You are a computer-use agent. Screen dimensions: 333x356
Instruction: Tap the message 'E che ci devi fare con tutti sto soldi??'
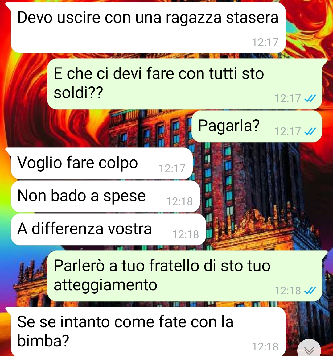pos(185,84)
